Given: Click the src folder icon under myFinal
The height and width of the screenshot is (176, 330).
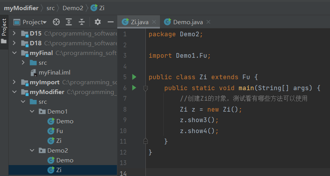Looking at the screenshot, I should pyautogui.click(x=33, y=62).
